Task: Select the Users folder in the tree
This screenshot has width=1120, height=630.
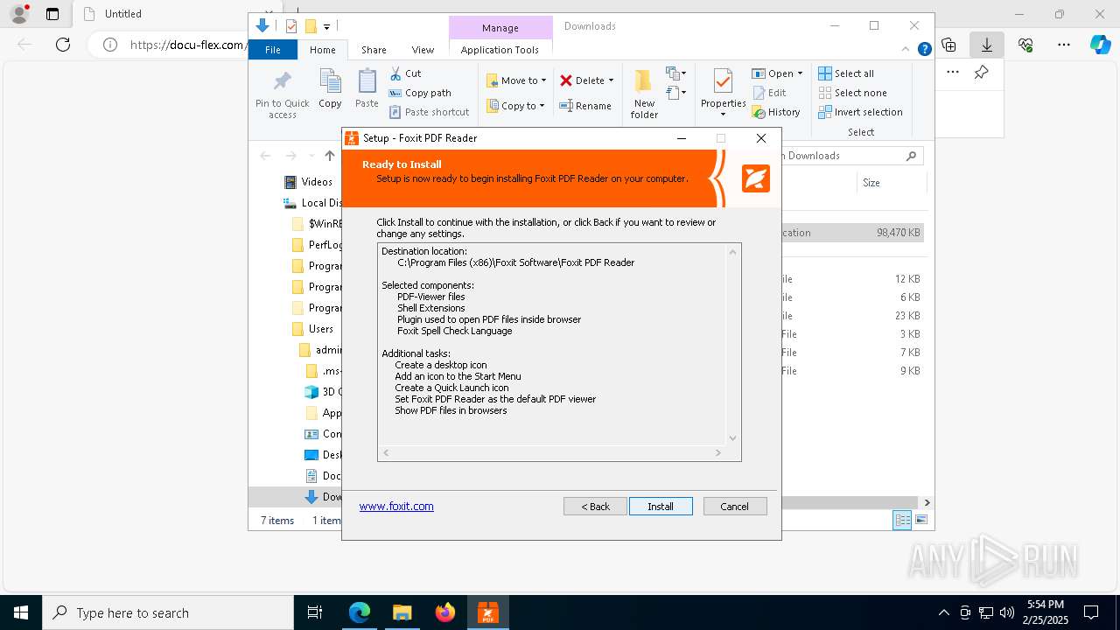Action: 312,329
